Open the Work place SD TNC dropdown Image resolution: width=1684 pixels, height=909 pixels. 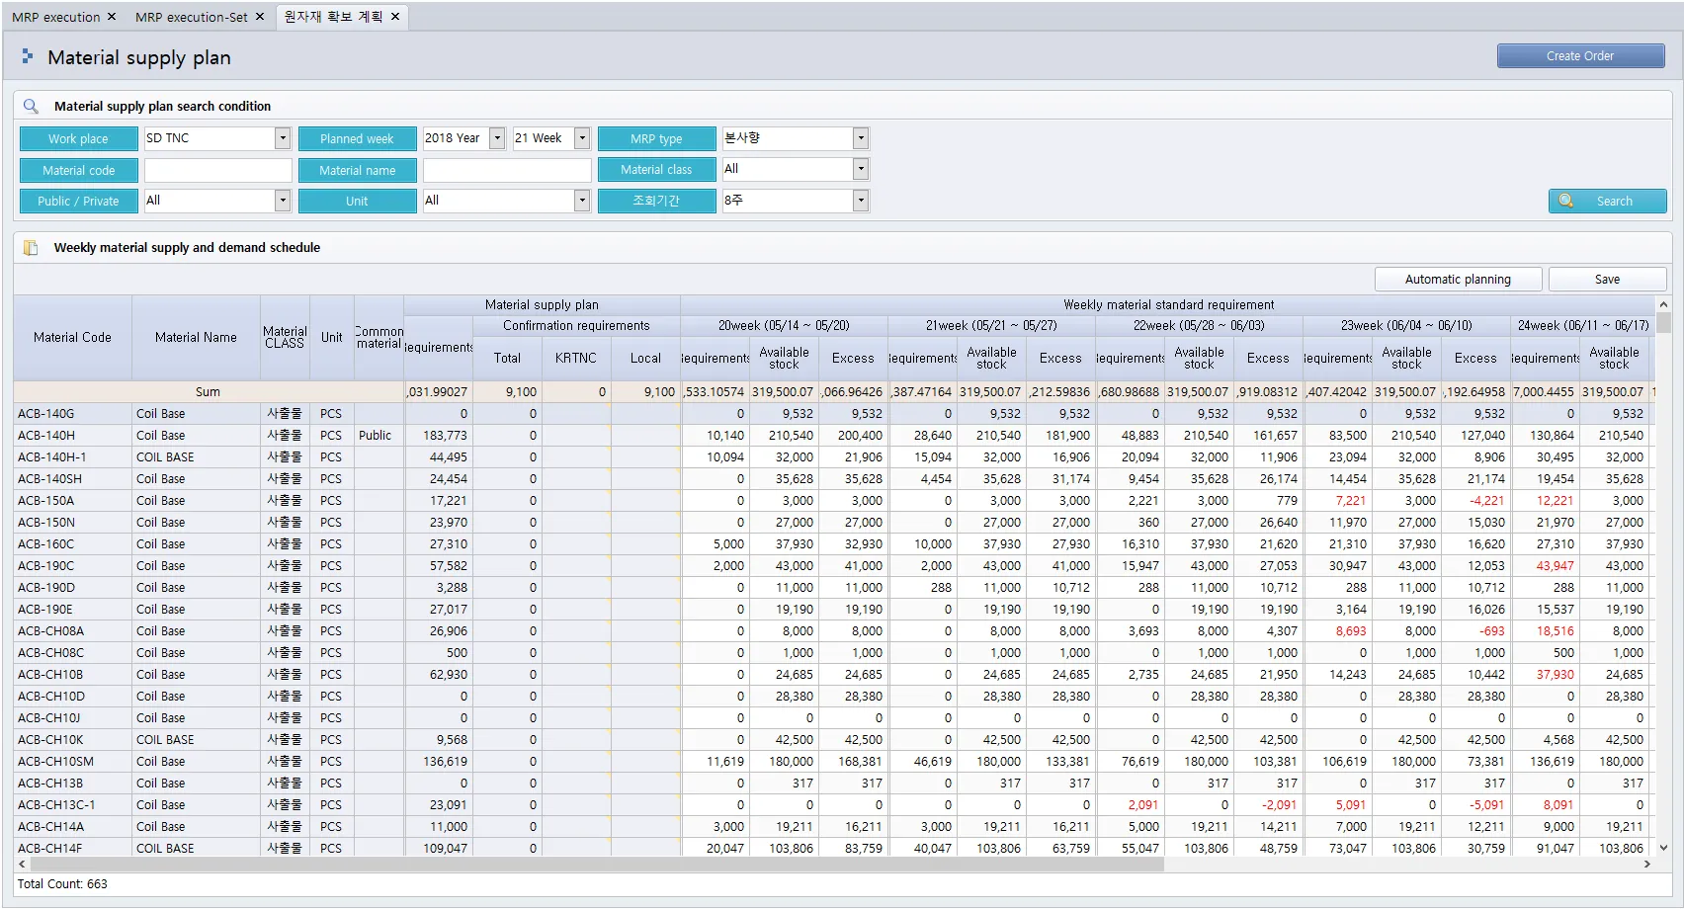(283, 138)
